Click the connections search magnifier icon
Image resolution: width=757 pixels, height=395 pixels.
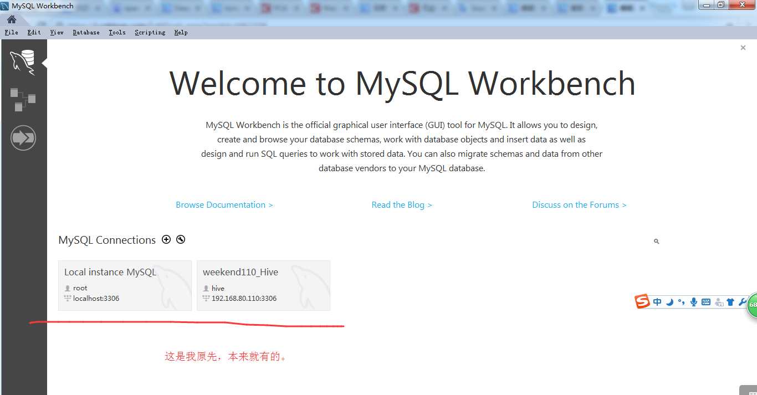(656, 242)
